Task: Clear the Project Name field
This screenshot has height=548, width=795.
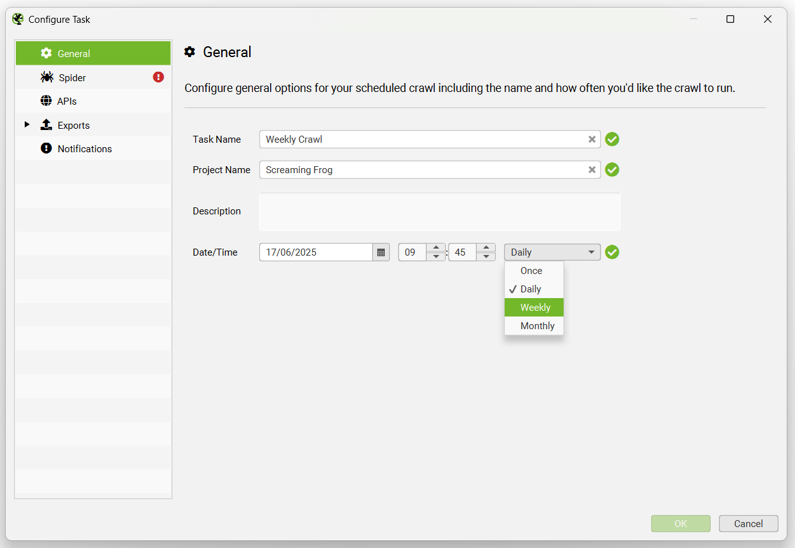Action: 591,169
